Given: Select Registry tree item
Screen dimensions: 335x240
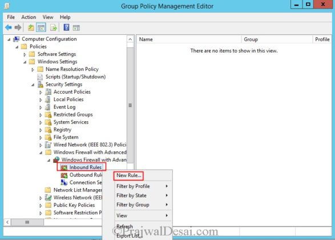Looking at the screenshot, I should (x=62, y=130).
